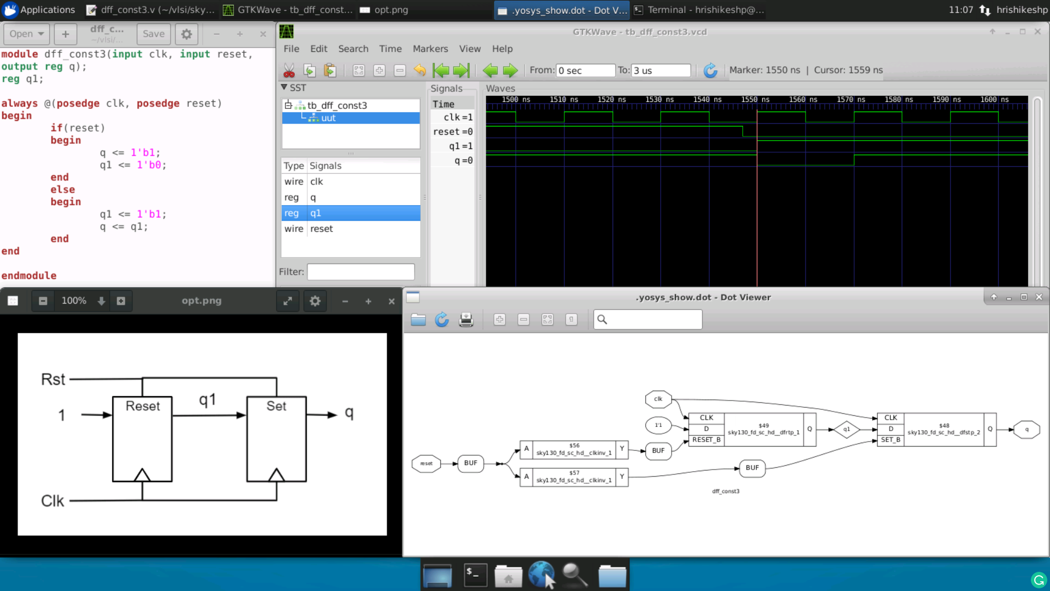Open the Search menu in GTKWave

click(x=353, y=49)
